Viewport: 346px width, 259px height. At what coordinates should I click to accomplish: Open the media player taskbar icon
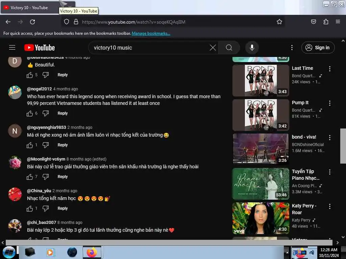(50, 252)
